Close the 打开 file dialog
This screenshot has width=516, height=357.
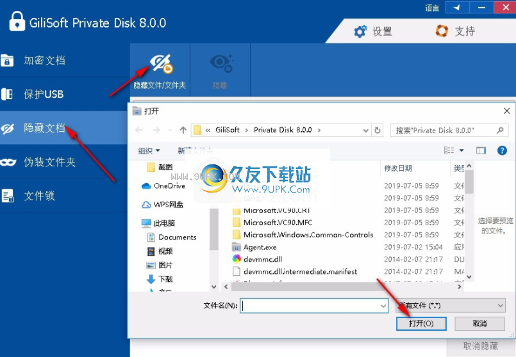507,111
